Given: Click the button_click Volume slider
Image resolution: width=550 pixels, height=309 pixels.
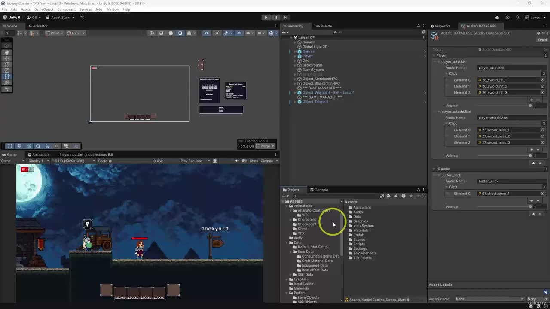Looking at the screenshot, I should (x=504, y=207).
